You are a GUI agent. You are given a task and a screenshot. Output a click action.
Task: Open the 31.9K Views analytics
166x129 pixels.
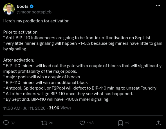pos(60,108)
